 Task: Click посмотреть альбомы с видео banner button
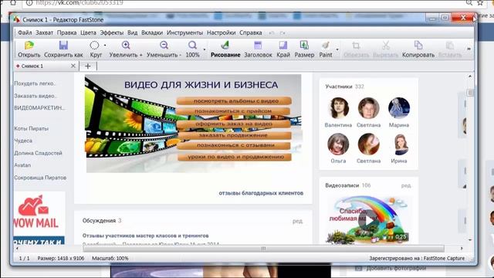[x=234, y=101]
